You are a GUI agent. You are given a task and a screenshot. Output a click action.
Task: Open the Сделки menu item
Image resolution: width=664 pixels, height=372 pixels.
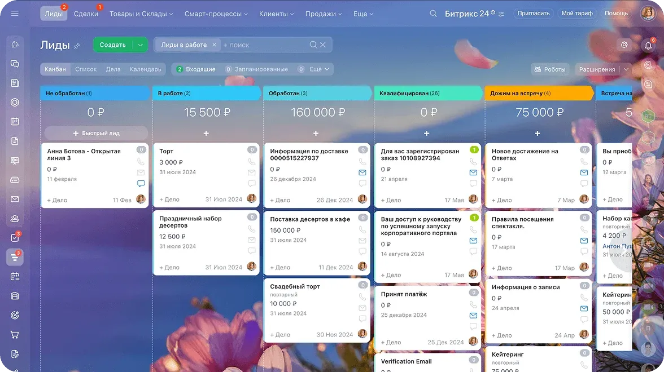pyautogui.click(x=86, y=13)
